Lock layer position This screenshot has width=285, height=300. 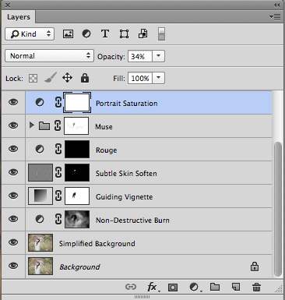(x=67, y=78)
